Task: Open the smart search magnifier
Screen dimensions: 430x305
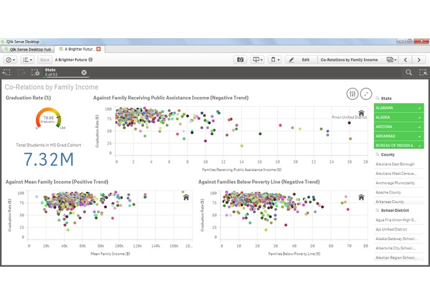Action: click(x=408, y=72)
